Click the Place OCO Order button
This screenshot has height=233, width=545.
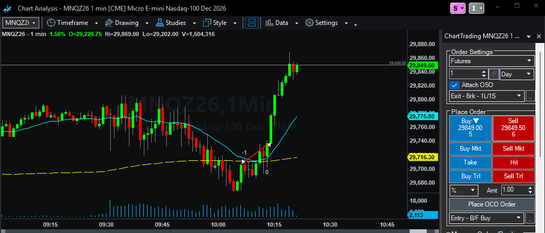(492, 204)
